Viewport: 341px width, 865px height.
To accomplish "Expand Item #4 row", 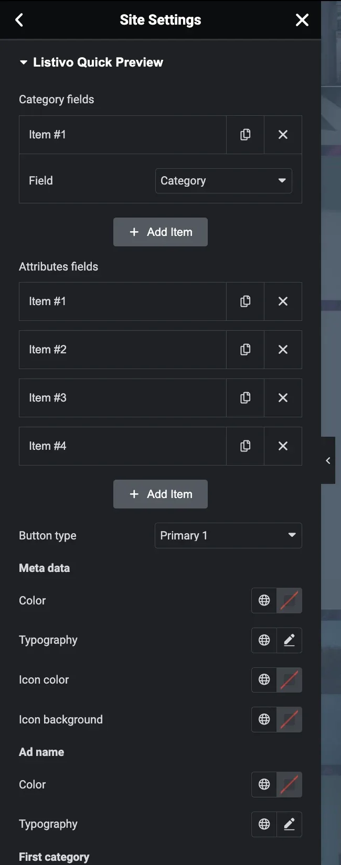I will click(123, 446).
